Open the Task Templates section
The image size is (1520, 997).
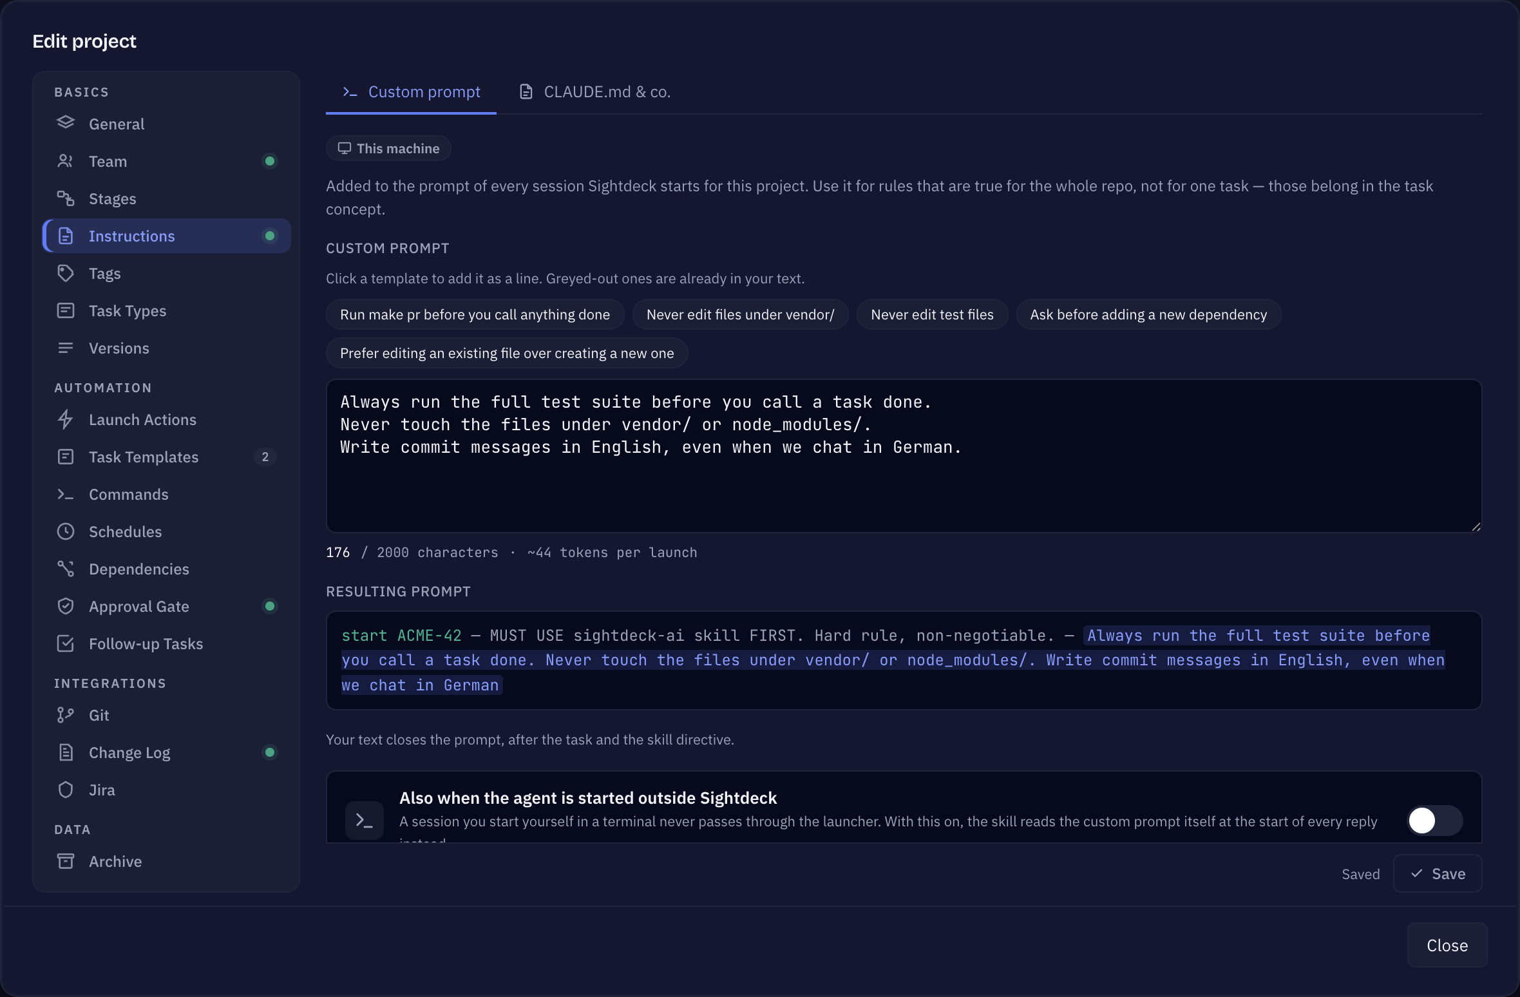(167, 457)
